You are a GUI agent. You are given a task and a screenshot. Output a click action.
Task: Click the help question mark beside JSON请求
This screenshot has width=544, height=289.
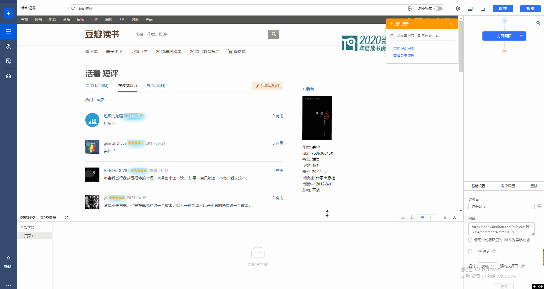coord(494,251)
